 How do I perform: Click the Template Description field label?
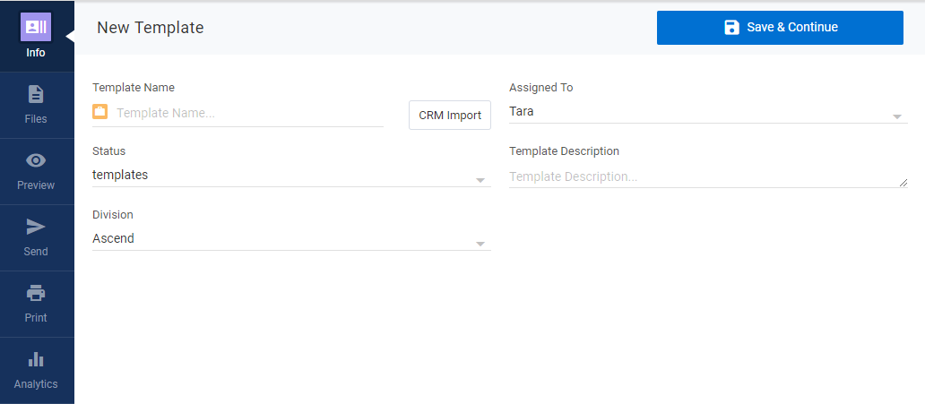click(564, 151)
